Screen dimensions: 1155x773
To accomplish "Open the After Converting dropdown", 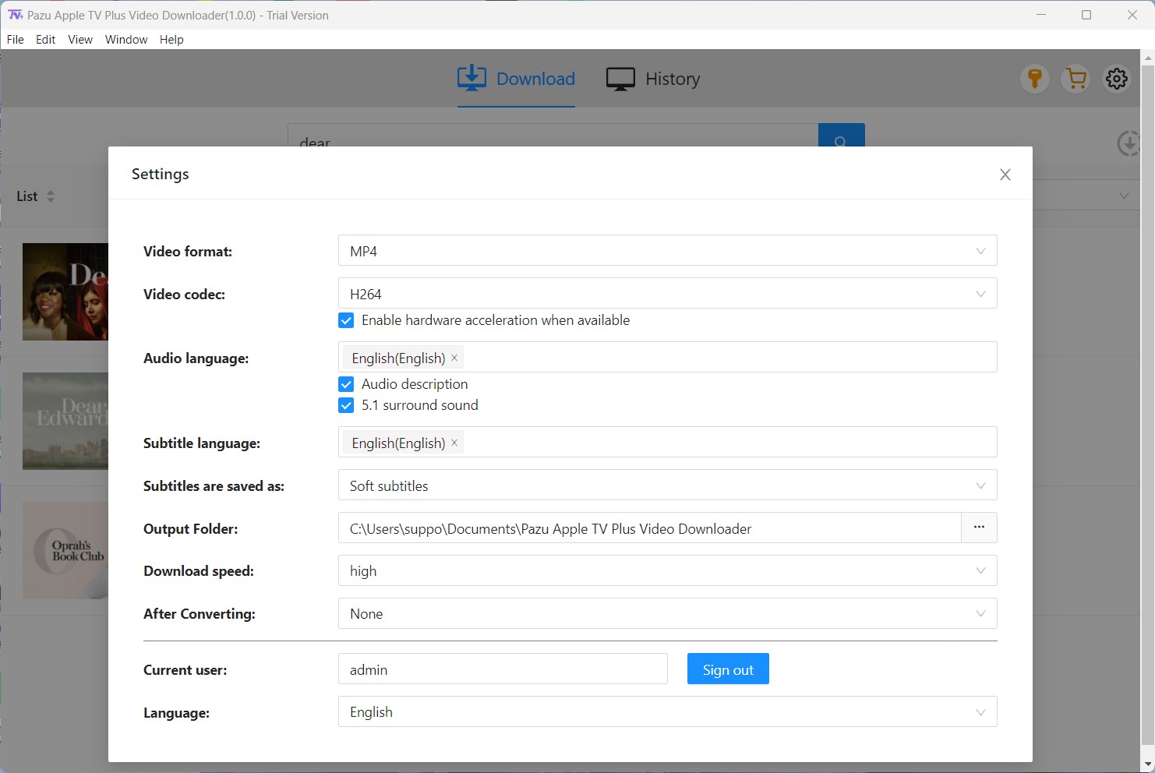I will pos(667,613).
